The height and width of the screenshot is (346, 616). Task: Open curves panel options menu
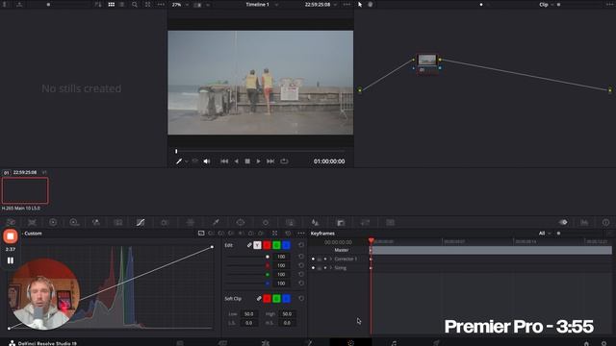pos(301,234)
